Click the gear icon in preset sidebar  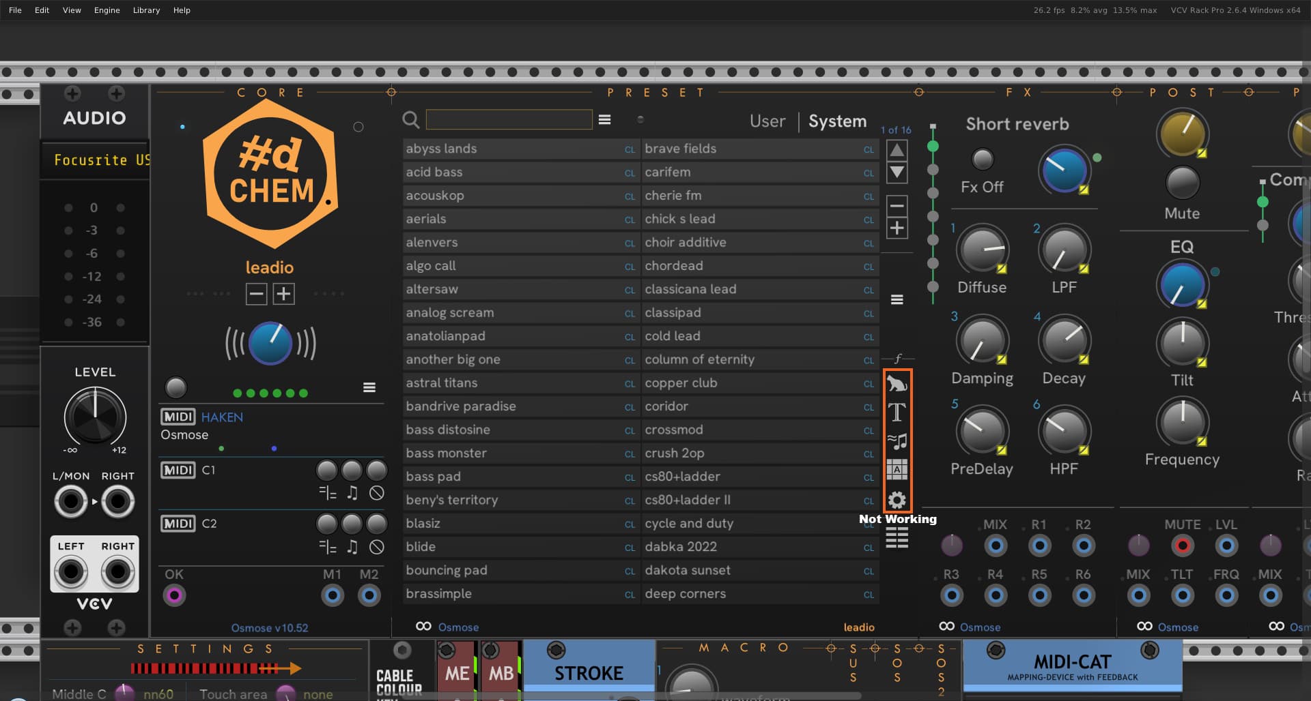(897, 500)
